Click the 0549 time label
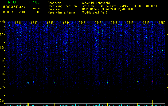The image size is (168, 106). 146,23
